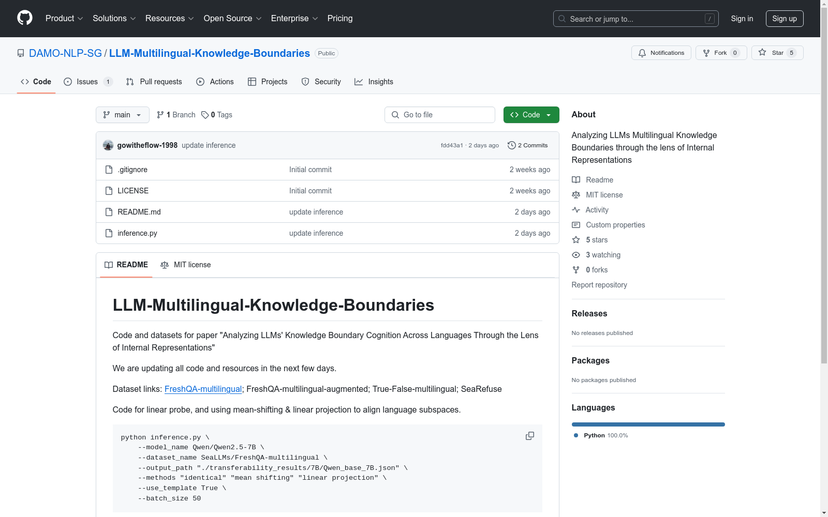Click the copy code icon in README

pos(530,436)
